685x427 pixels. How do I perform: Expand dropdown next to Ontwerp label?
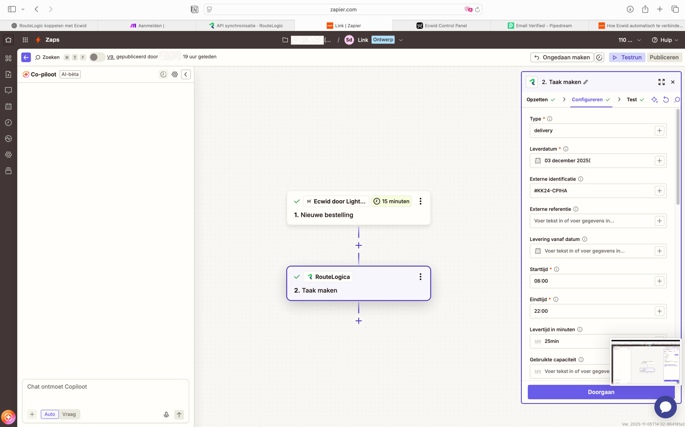pos(401,40)
